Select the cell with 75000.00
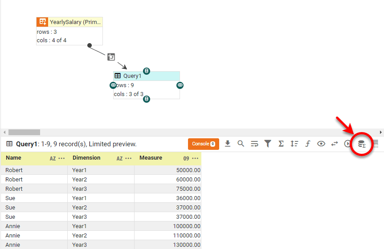This screenshot has height=249, width=384. click(168, 189)
